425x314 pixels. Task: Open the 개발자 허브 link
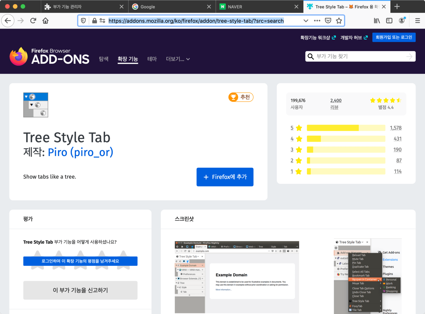(x=354, y=37)
